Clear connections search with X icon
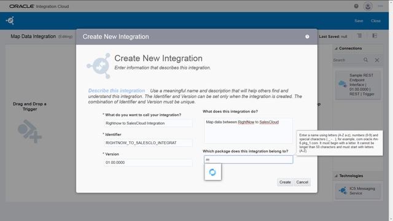Viewport: 393px width, 221px height. pos(376,60)
